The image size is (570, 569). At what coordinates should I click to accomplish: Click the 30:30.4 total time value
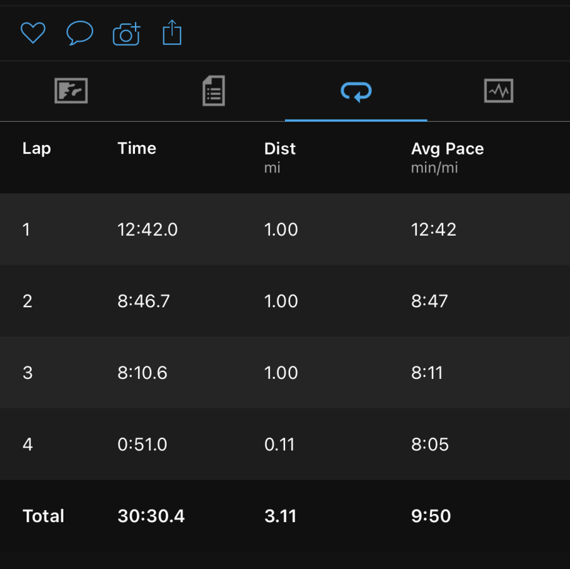click(x=151, y=516)
